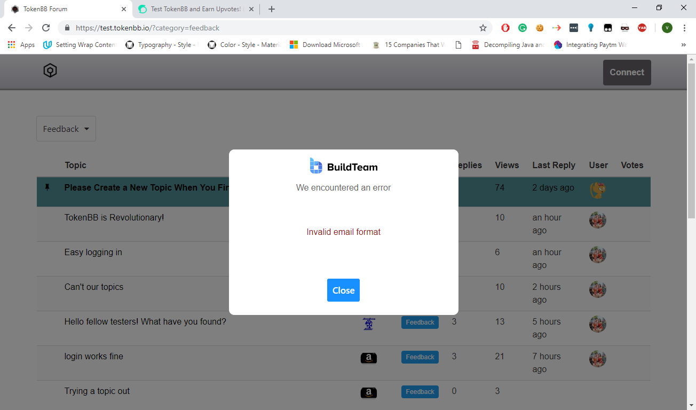
Task: Open the TokenBB is Revolutionary! topic
Action: coord(114,218)
